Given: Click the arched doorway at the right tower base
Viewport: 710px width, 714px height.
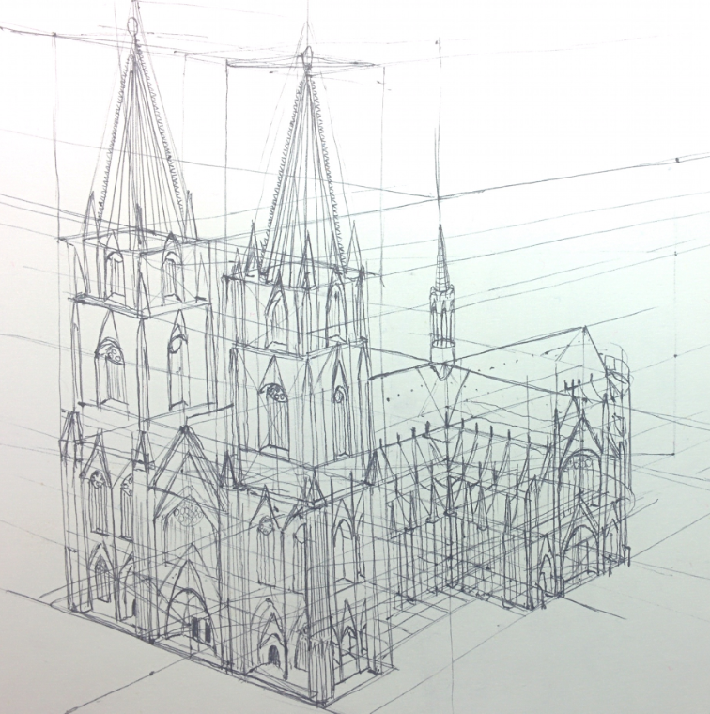Looking at the screenshot, I should (x=272, y=650).
